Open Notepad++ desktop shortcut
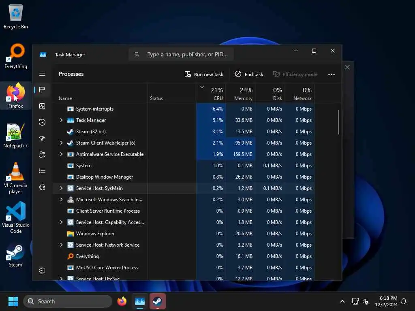The height and width of the screenshot is (311, 415). pyautogui.click(x=16, y=135)
